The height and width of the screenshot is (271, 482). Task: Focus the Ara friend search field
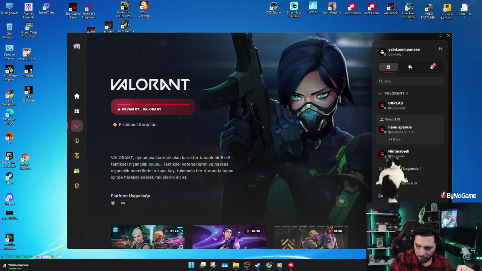tap(410, 81)
